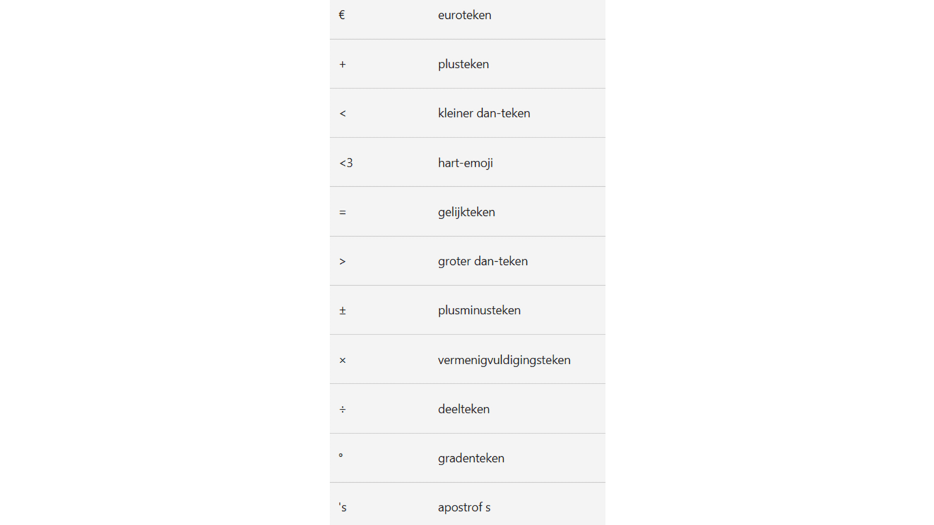
Task: Click the multiplication × symbol
Action: coord(343,361)
